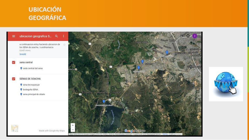
Task: Select cede central del sena entry
Action: tap(33, 68)
